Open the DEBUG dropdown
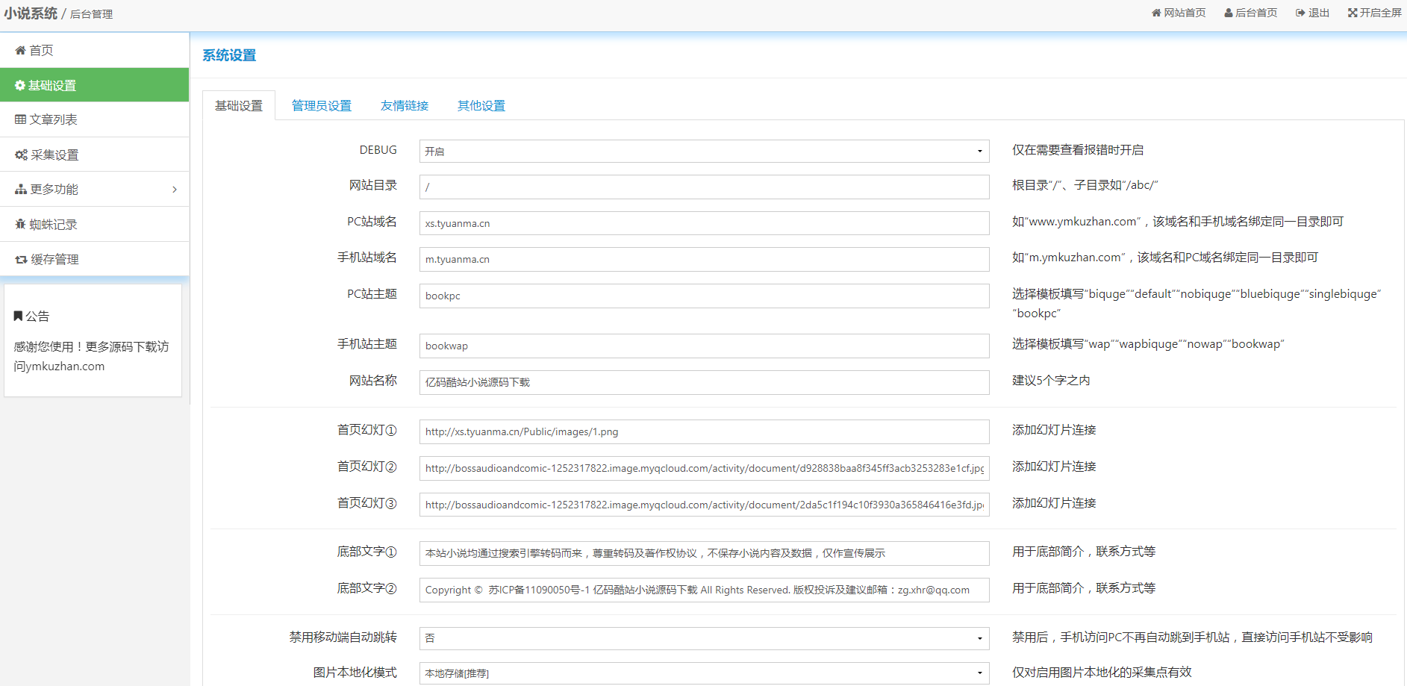1407x686 pixels. tap(704, 151)
